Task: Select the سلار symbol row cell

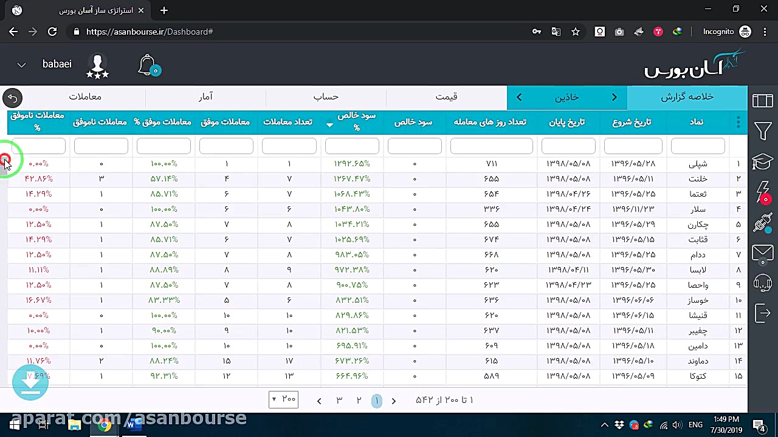Action: [698, 209]
